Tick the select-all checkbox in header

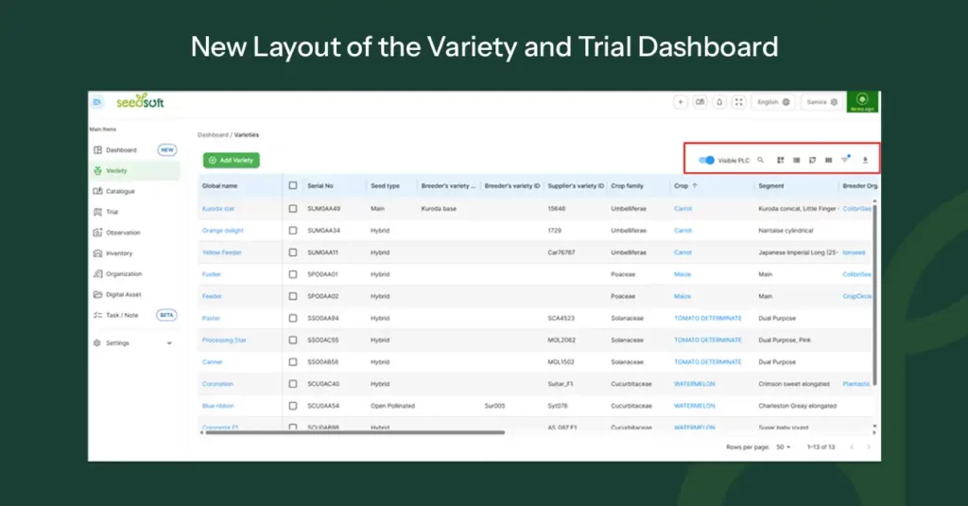(293, 185)
